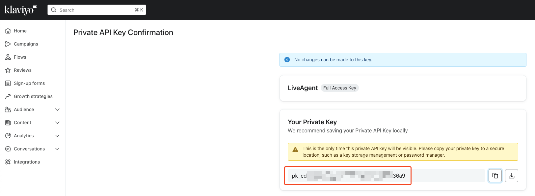Image resolution: width=535 pixels, height=196 pixels.
Task: Click the Growth strategies arrow icon
Action: (x=8, y=96)
